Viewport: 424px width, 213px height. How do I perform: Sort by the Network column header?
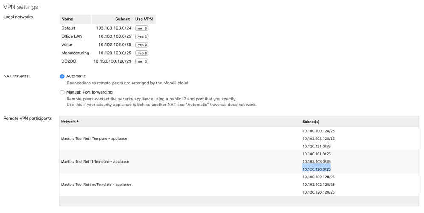coord(70,122)
